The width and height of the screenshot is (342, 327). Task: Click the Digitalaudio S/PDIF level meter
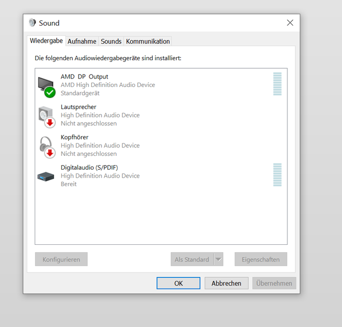[x=277, y=175]
